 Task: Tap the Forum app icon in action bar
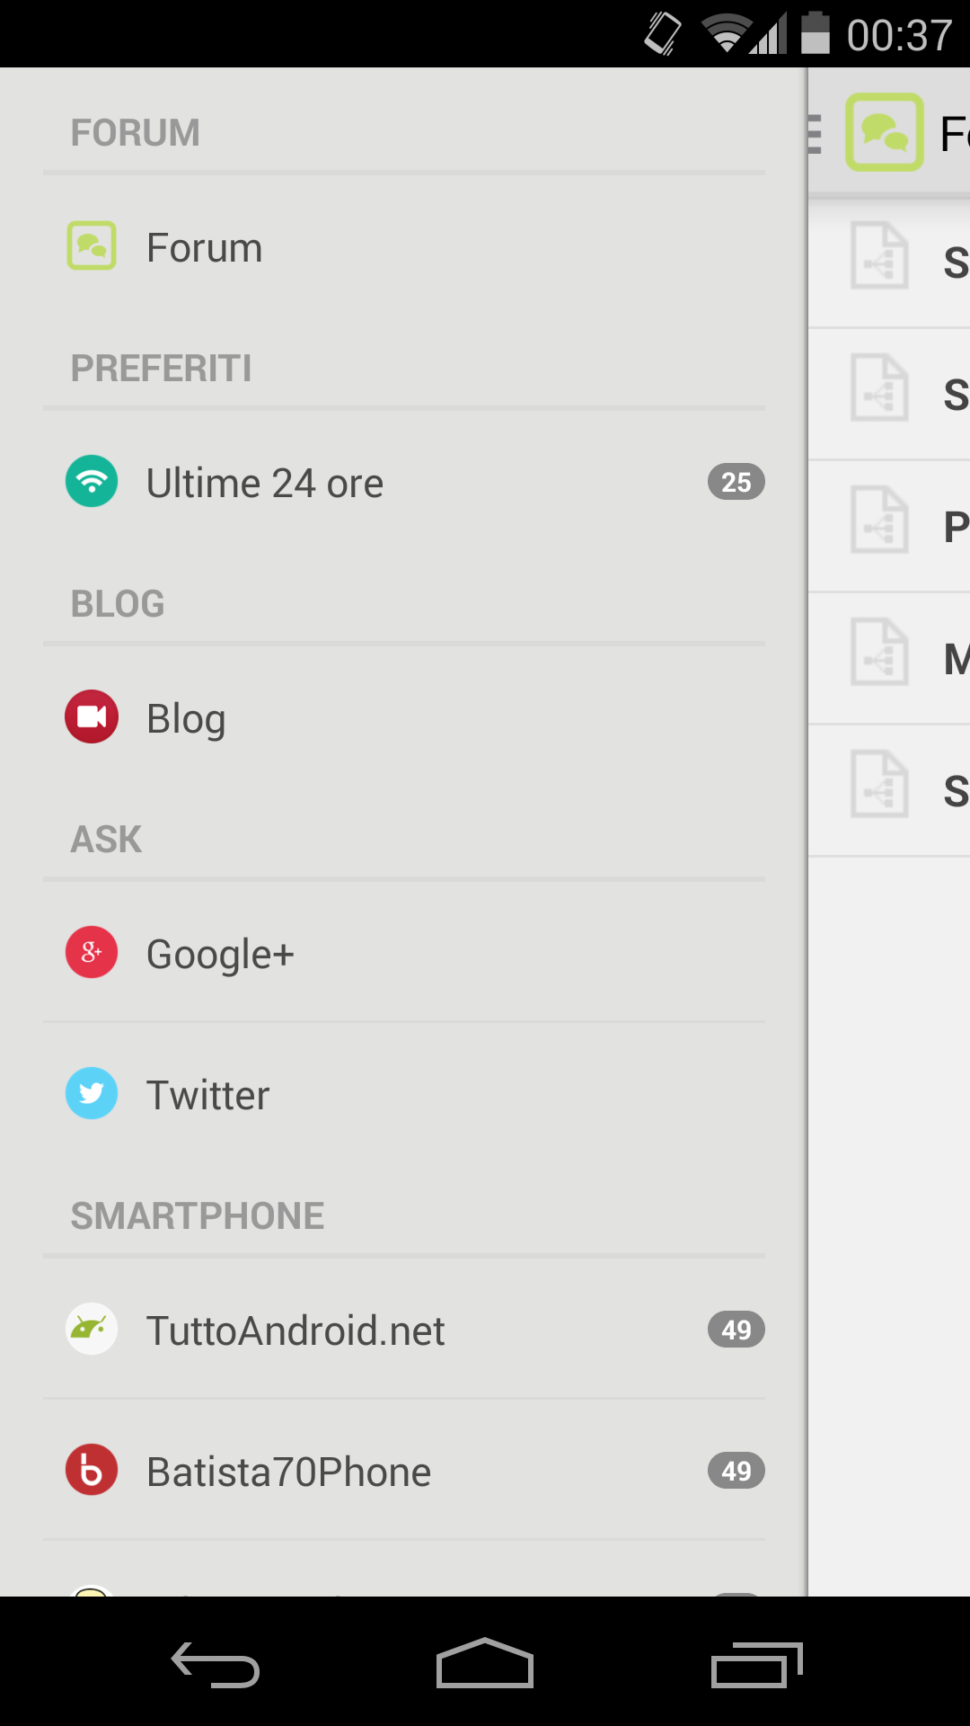coord(884,132)
